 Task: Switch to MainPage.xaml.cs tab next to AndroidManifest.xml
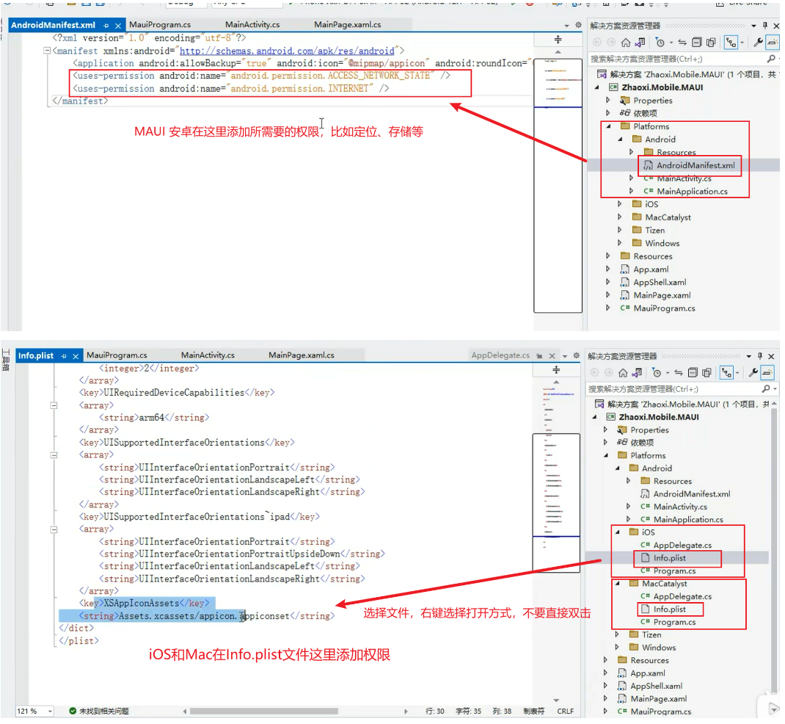click(348, 24)
